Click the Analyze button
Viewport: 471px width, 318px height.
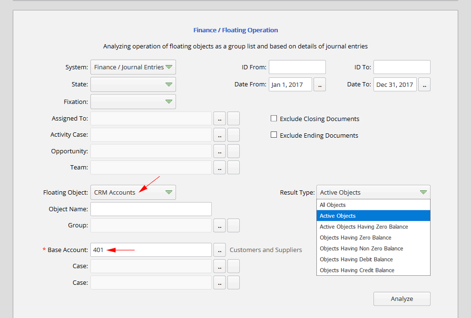[x=402, y=299]
